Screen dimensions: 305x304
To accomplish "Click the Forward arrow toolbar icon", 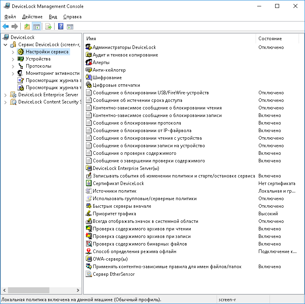I will (x=15, y=26).
